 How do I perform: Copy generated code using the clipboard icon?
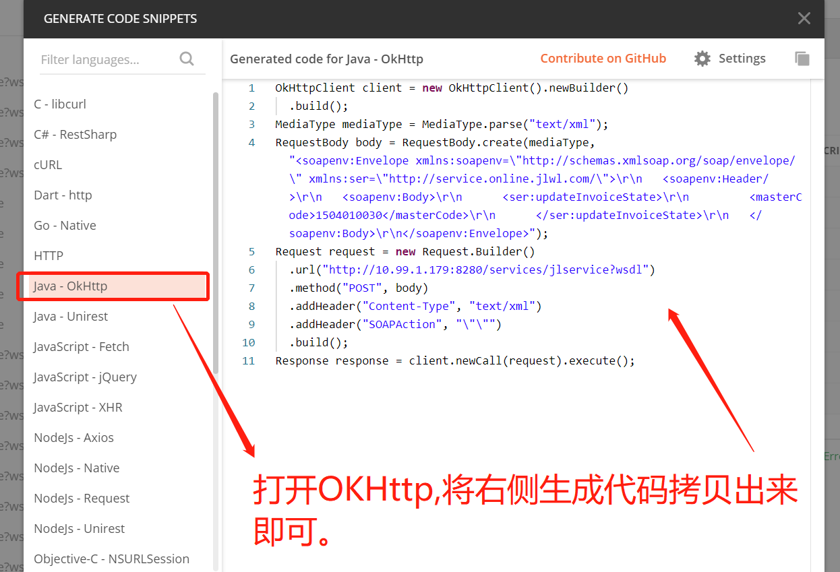802,58
